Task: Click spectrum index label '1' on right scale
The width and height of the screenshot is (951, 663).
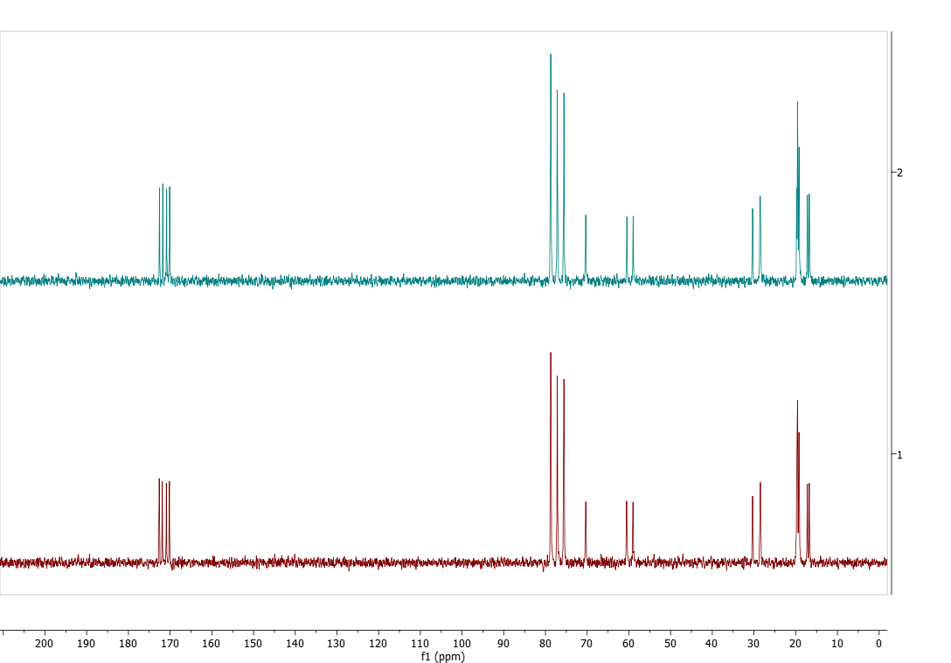Action: coord(900,454)
